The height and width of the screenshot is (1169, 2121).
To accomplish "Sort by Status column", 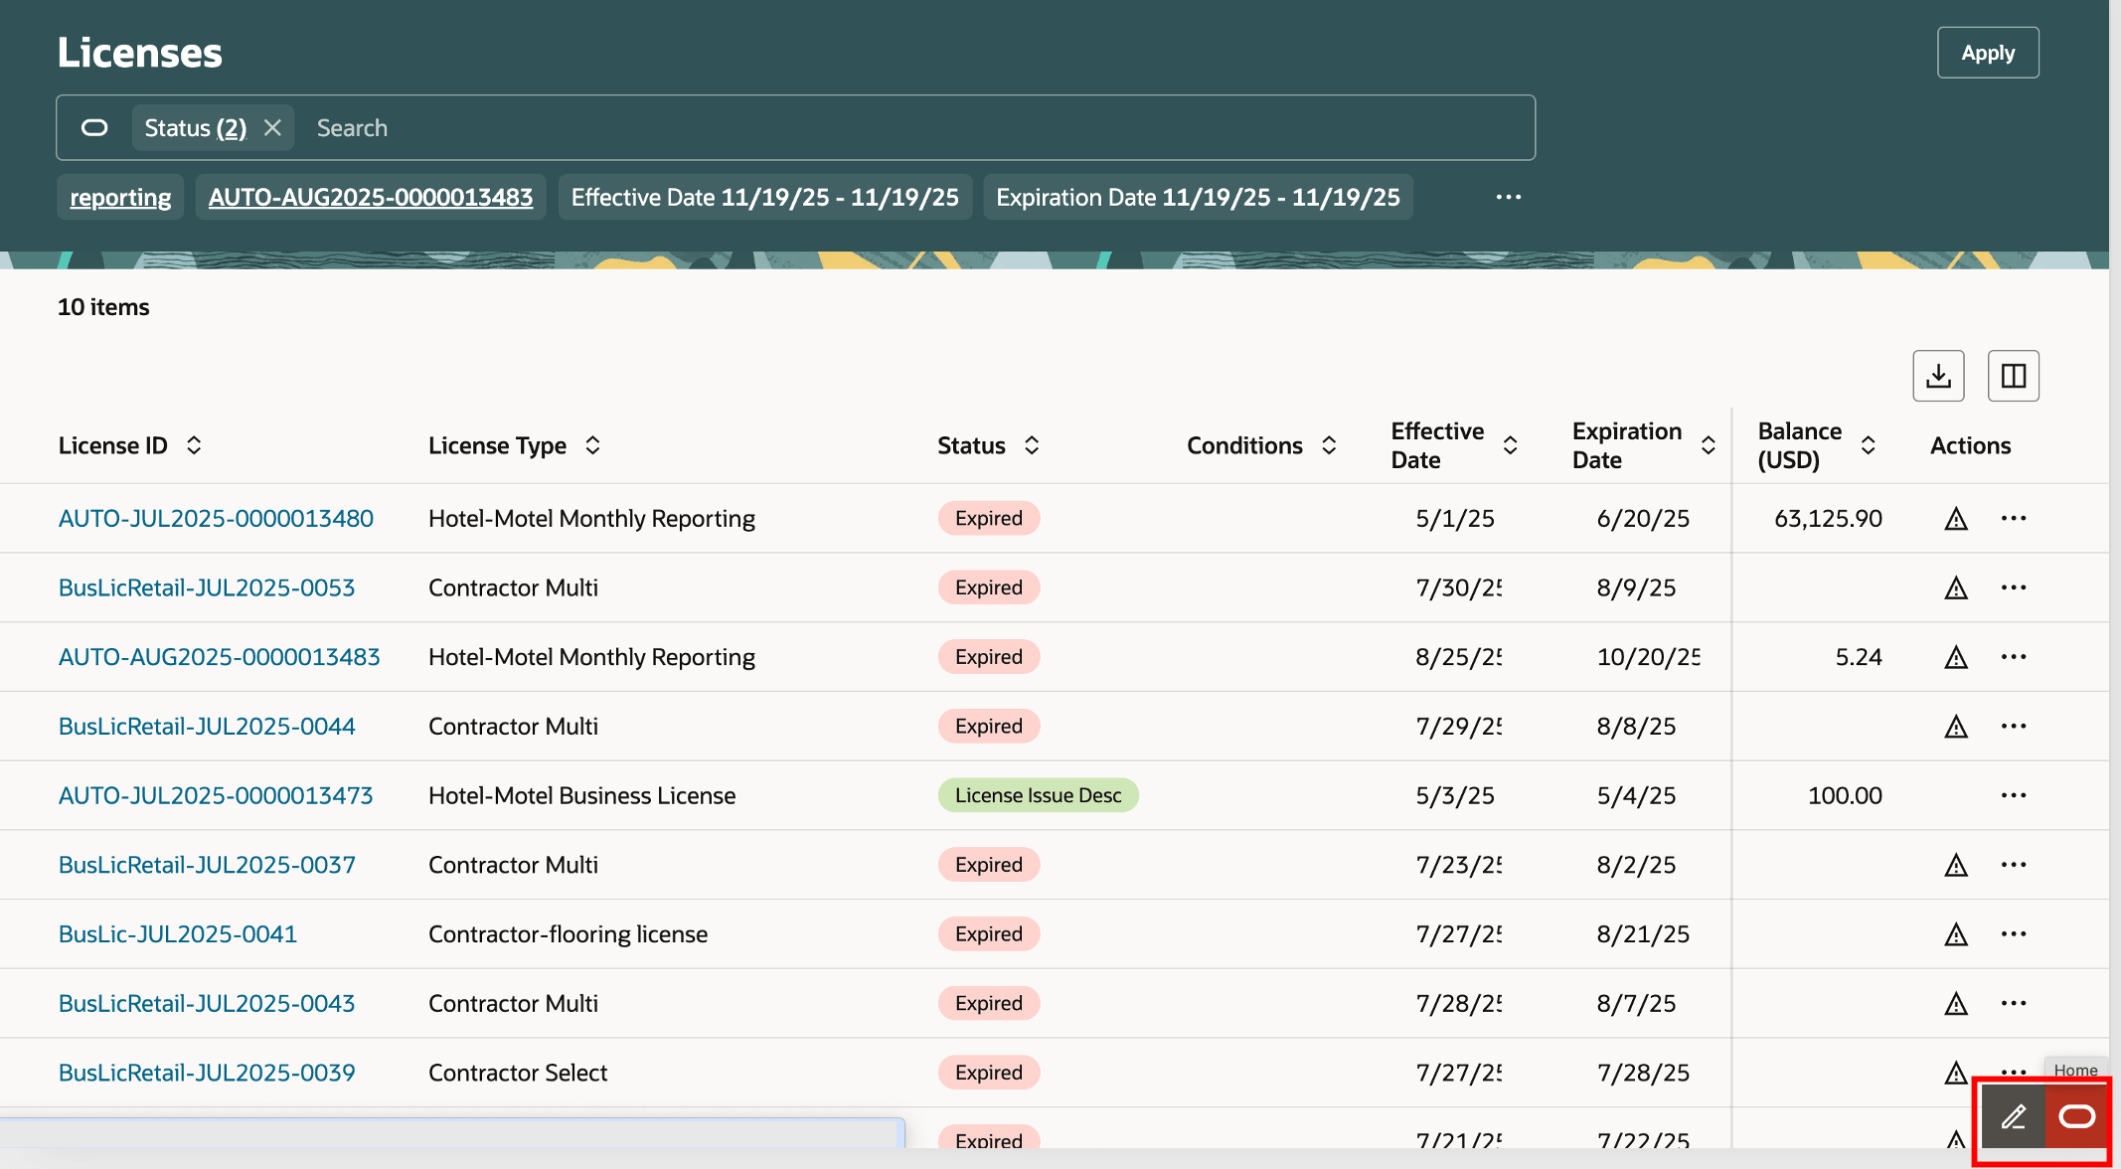I will (1032, 445).
